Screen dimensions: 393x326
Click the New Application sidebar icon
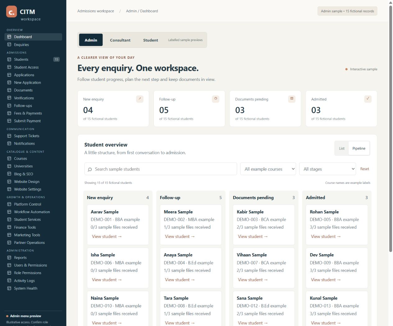tap(9, 82)
